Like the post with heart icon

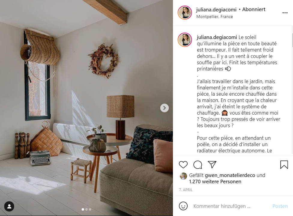tap(183, 165)
